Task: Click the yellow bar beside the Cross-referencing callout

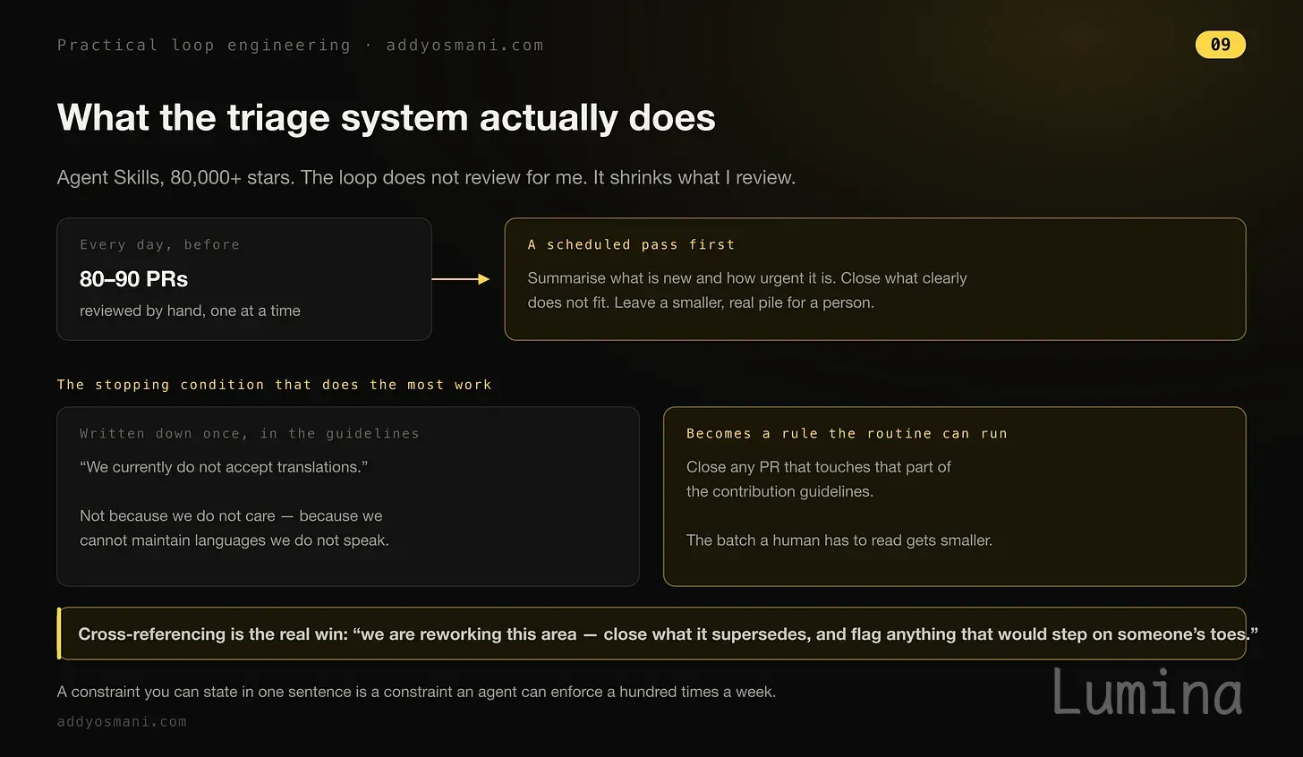Action: coord(59,634)
